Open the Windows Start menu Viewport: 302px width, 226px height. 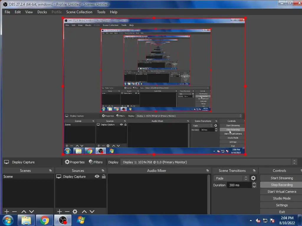[8, 220]
